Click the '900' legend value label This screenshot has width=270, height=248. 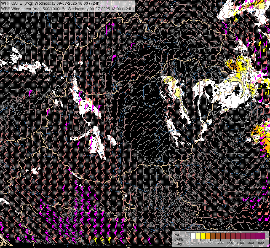[x=230, y=243]
